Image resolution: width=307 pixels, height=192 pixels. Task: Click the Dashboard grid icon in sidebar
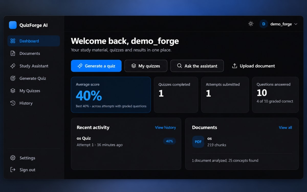[x=13, y=41]
